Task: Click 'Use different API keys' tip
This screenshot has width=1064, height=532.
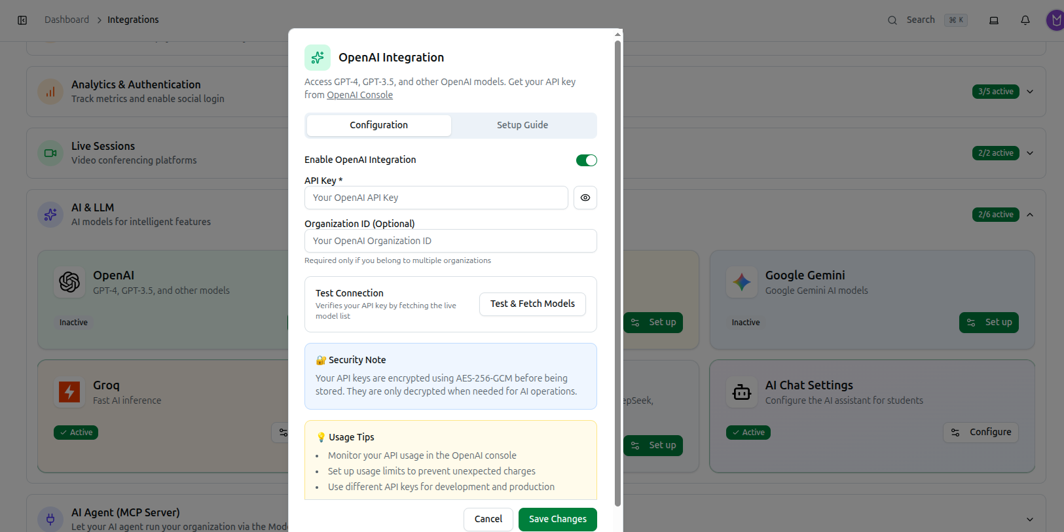Action: pos(441,487)
